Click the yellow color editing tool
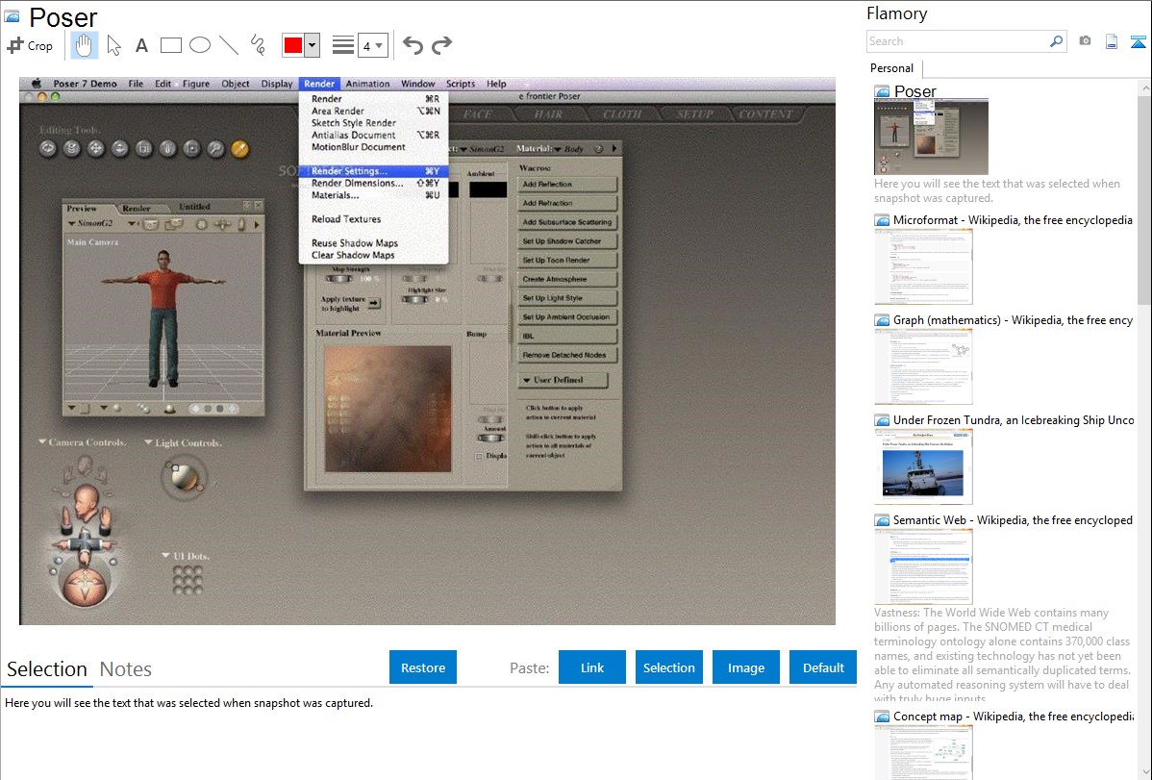 point(240,148)
